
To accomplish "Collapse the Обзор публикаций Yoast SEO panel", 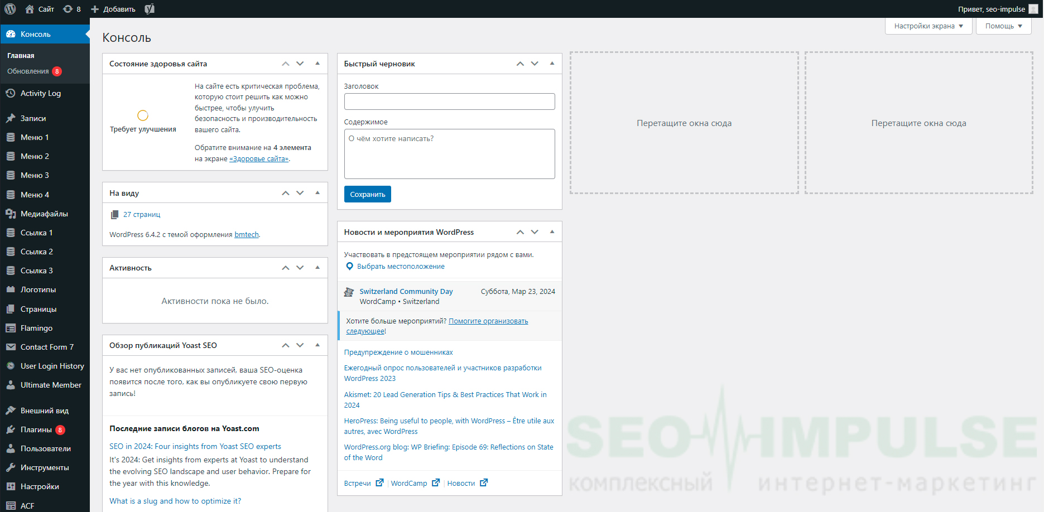I will [317, 345].
